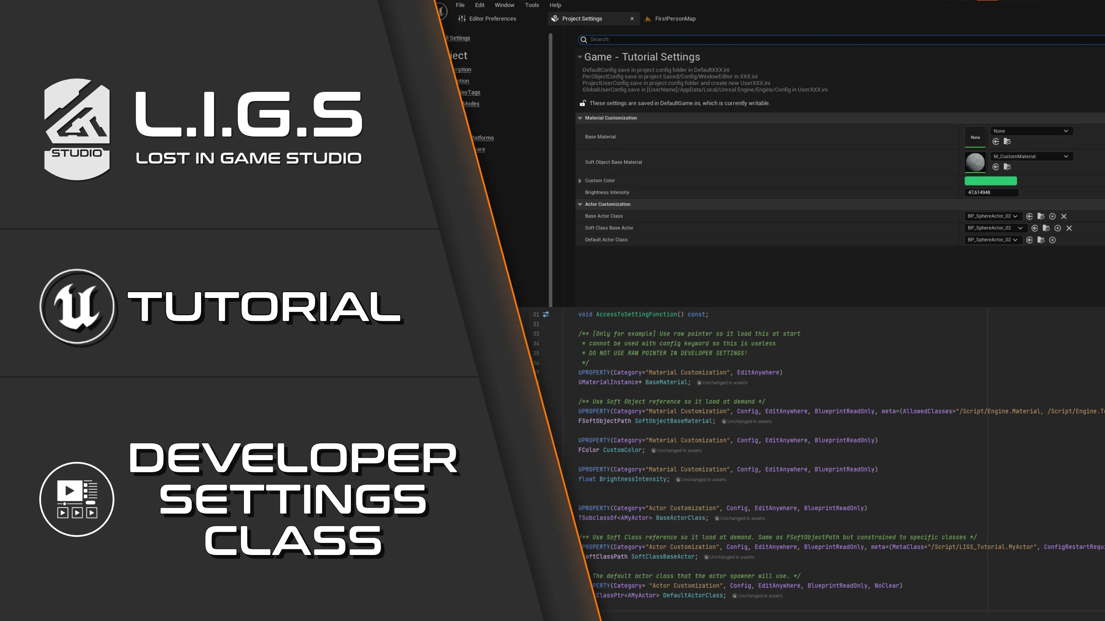Use selected asset for Soft Class Base Actor

[x=1035, y=228]
